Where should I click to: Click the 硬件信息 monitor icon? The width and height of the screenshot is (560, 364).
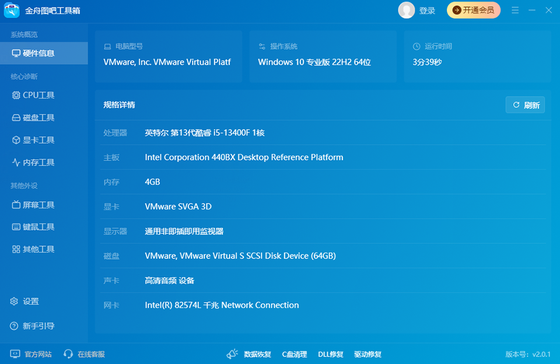16,53
